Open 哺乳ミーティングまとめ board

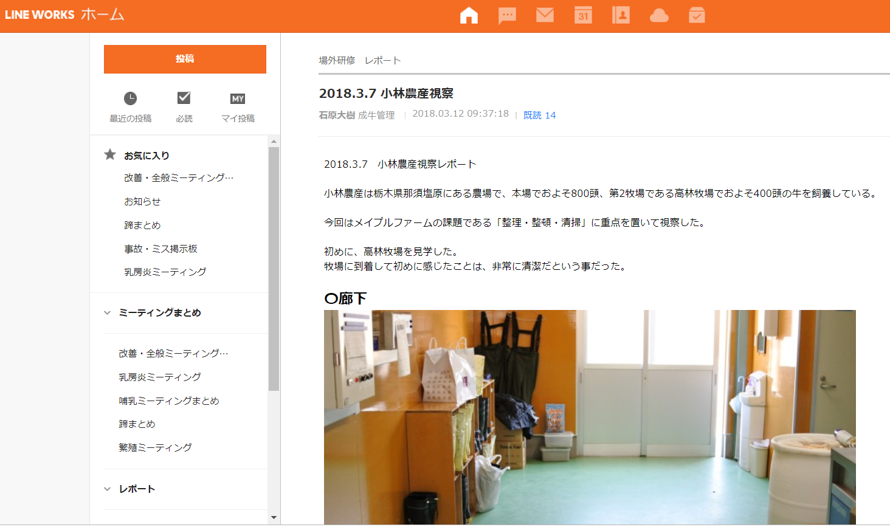(169, 401)
